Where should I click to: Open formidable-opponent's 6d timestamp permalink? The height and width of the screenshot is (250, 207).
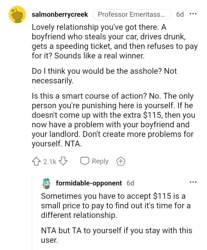click(130, 183)
